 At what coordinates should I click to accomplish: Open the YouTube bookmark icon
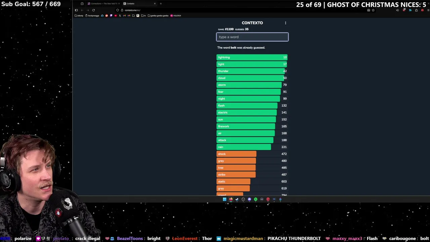click(x=116, y=16)
